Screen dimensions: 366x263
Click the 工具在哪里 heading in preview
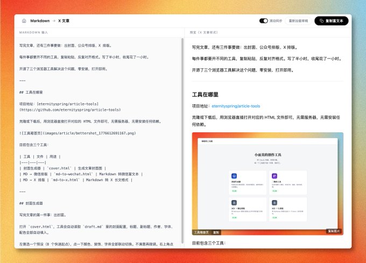pos(205,95)
